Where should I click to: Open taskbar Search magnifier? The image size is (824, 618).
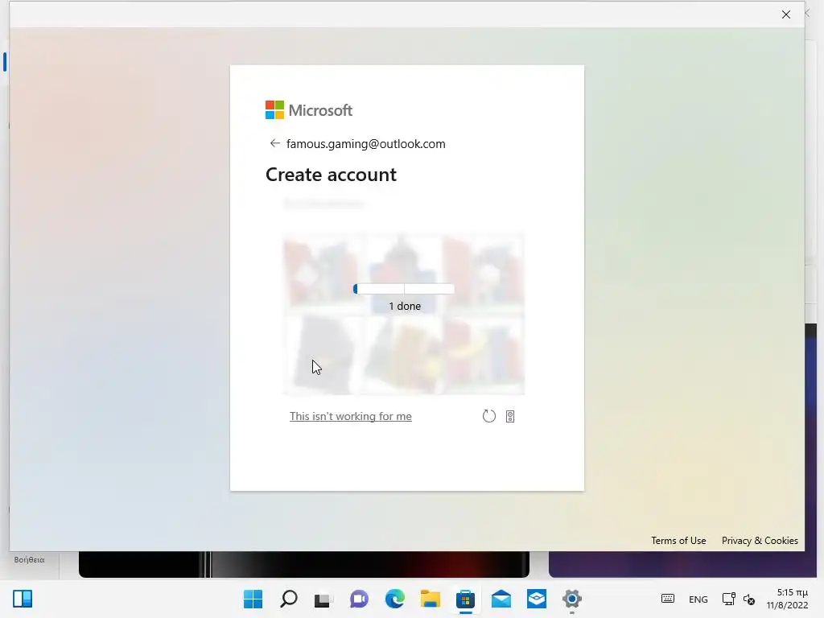[289, 599]
